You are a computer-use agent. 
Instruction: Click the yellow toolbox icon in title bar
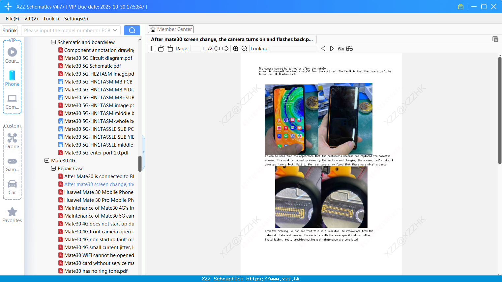(461, 7)
